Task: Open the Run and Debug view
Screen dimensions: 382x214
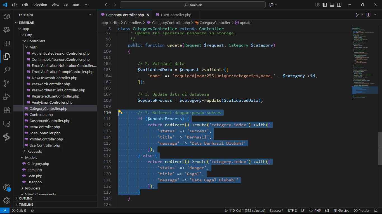Action: coord(7,97)
